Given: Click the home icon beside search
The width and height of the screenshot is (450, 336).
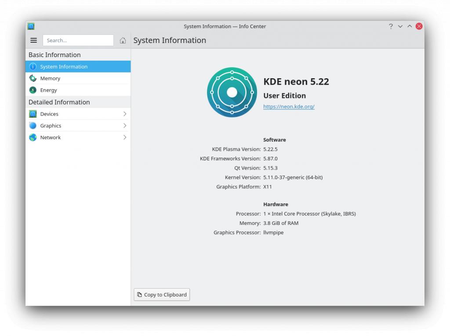Looking at the screenshot, I should coord(123,40).
